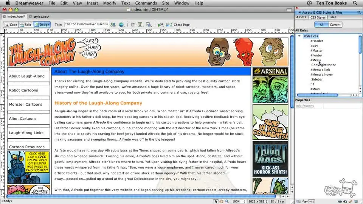Click Delete CSS Rule trash icon
This screenshot has height=204, width=363.
tap(356, 201)
